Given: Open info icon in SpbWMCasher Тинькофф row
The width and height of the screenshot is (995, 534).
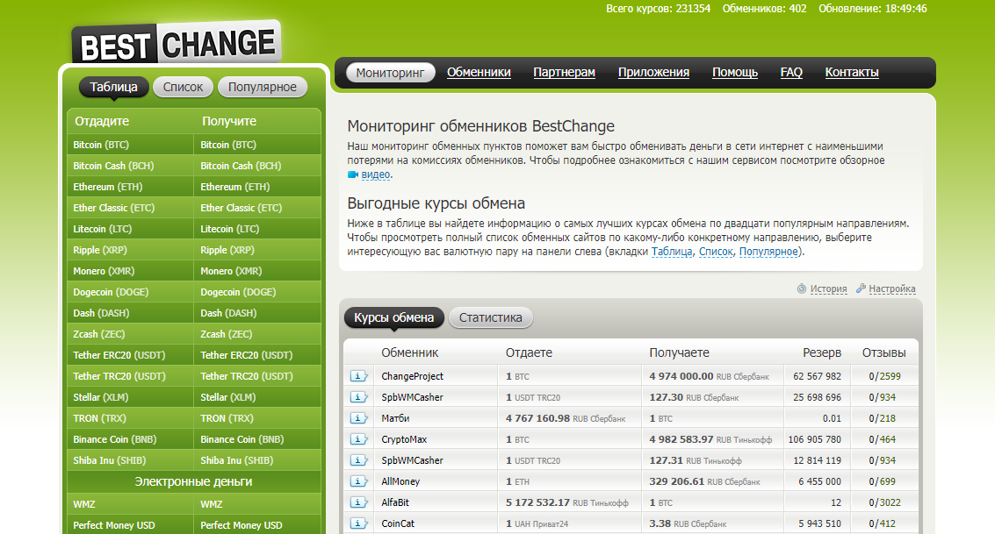Looking at the screenshot, I should pyautogui.click(x=358, y=460).
